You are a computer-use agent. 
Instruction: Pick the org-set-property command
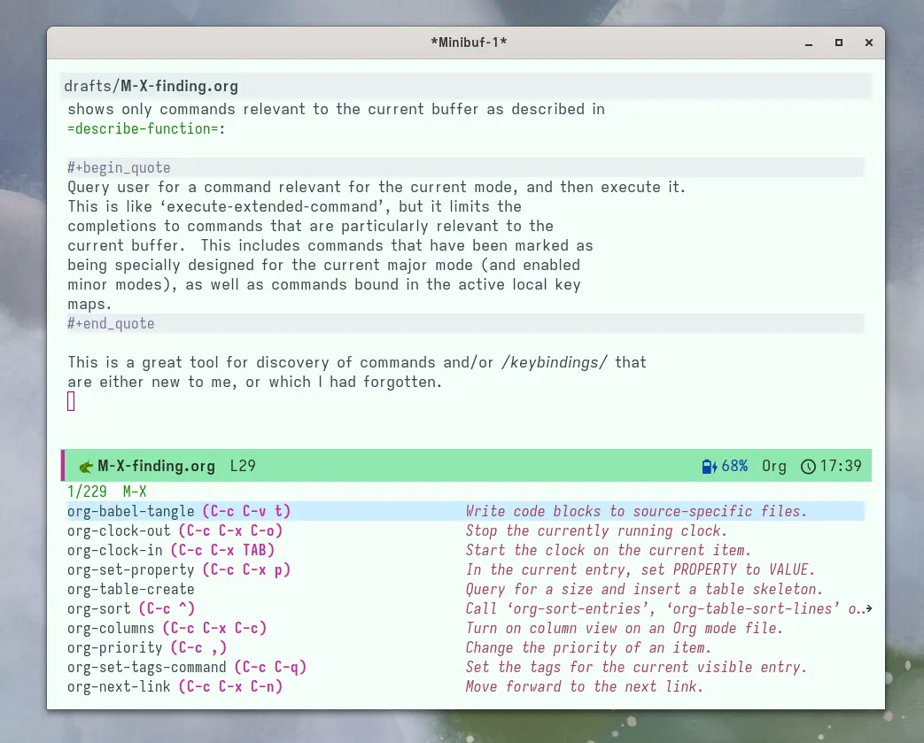coord(130,570)
